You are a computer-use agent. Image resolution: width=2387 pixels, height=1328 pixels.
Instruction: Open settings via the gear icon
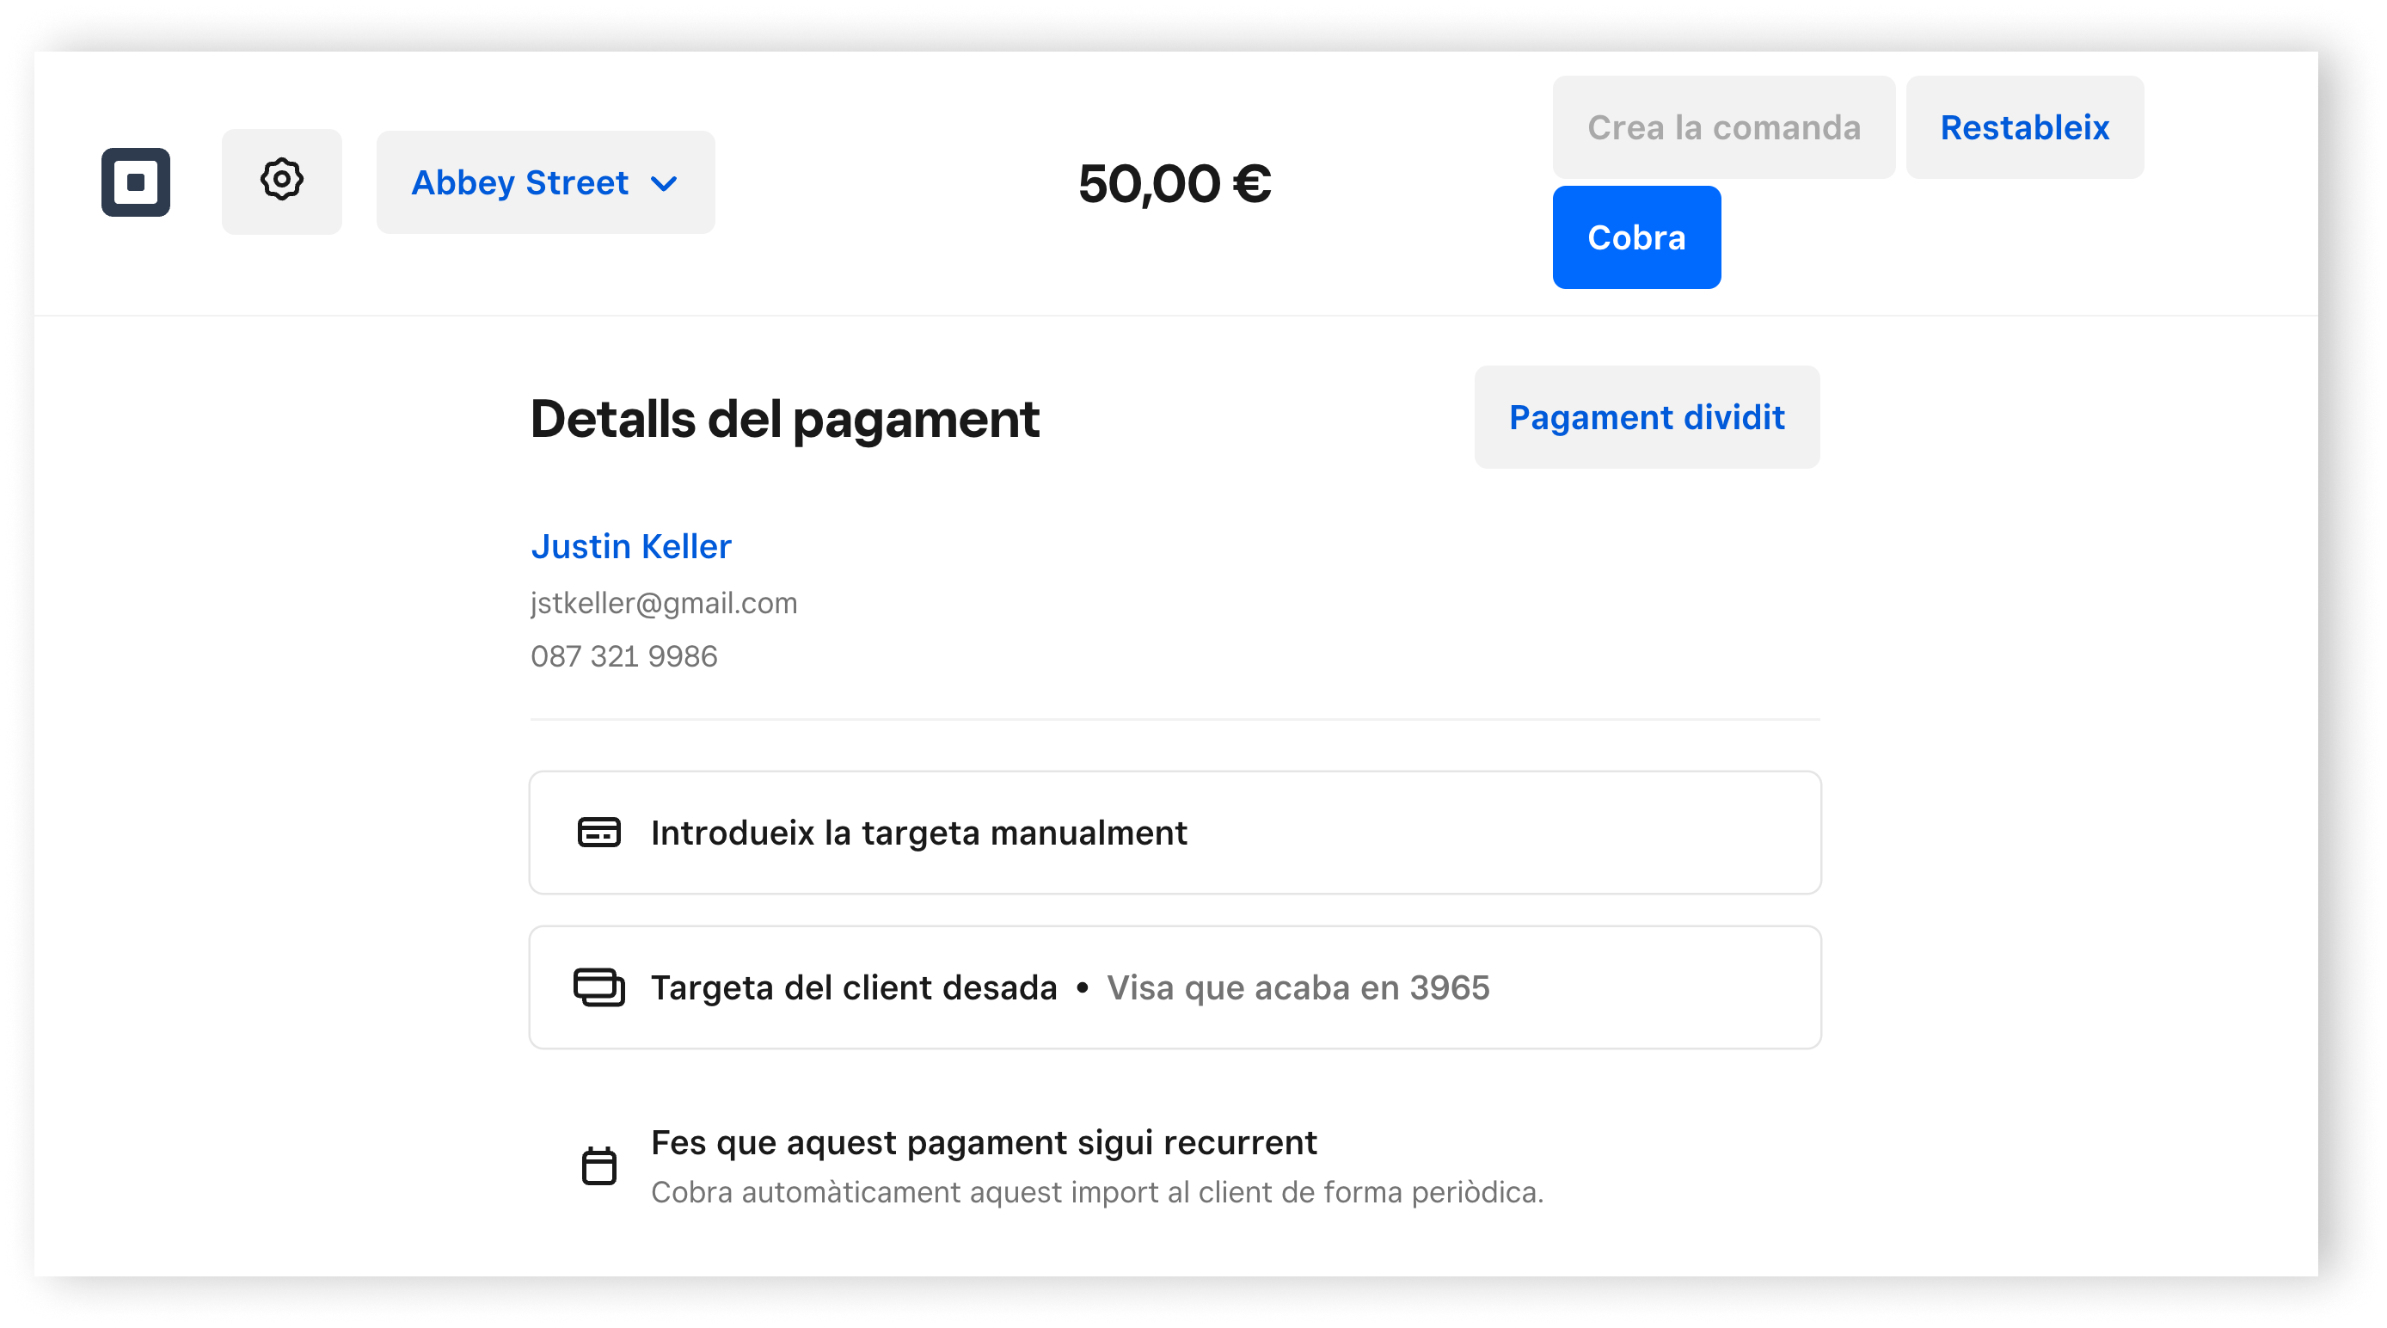[282, 181]
